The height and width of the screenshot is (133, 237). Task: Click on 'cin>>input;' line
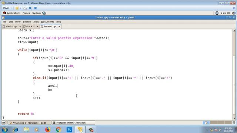[28, 42]
